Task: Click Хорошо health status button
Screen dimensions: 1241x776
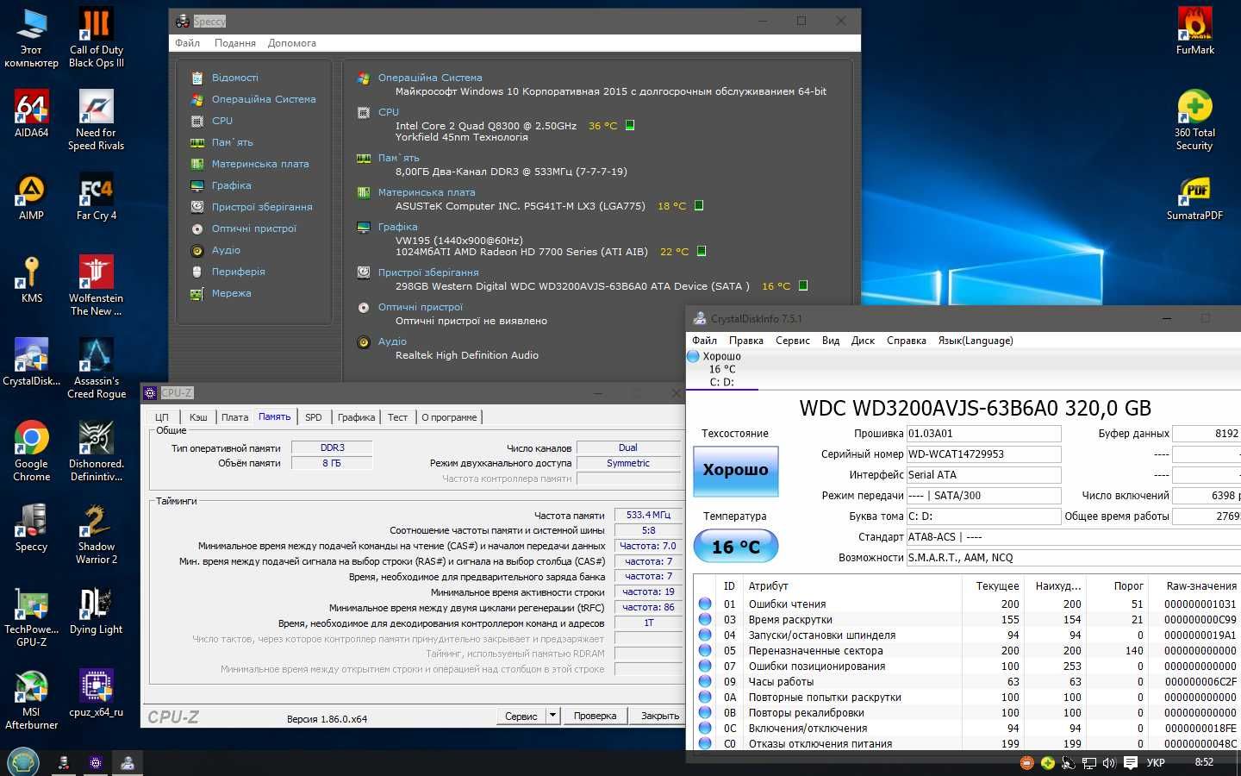Action: click(736, 470)
